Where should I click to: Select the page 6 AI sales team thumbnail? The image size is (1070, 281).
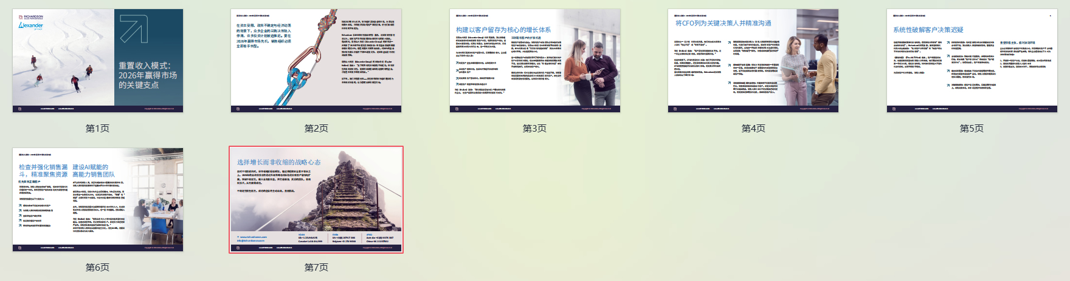[97, 200]
